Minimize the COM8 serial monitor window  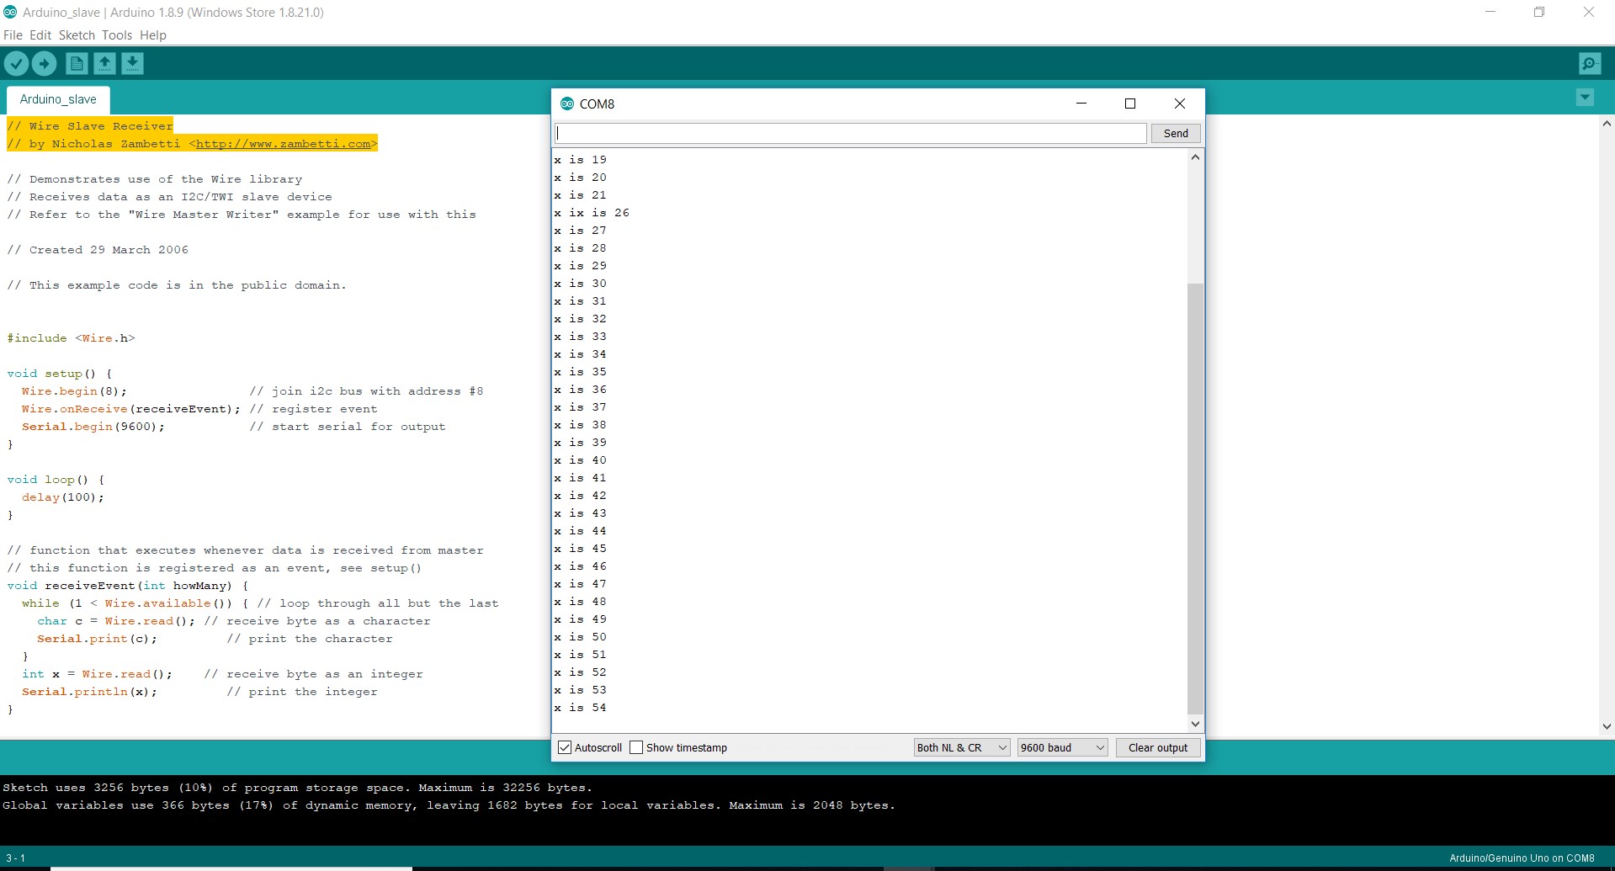[x=1081, y=104]
